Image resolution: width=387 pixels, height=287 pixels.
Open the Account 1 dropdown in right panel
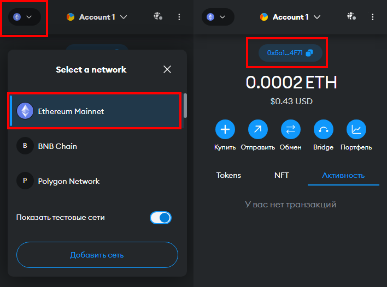click(x=290, y=17)
